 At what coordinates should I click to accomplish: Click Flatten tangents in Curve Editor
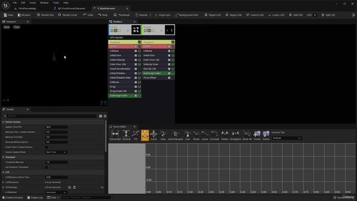click(225, 135)
